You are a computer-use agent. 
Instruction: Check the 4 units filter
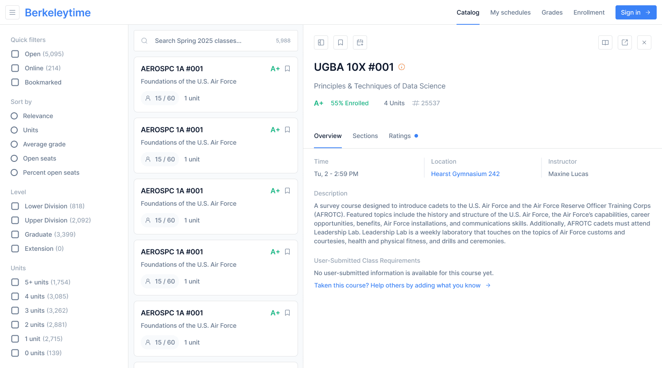click(15, 296)
